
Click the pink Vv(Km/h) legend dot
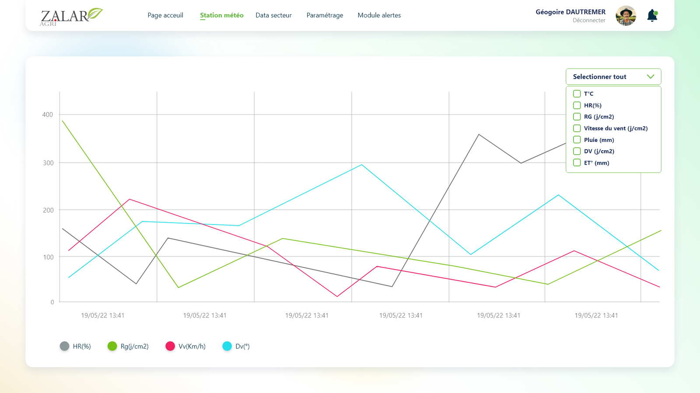pyautogui.click(x=170, y=346)
